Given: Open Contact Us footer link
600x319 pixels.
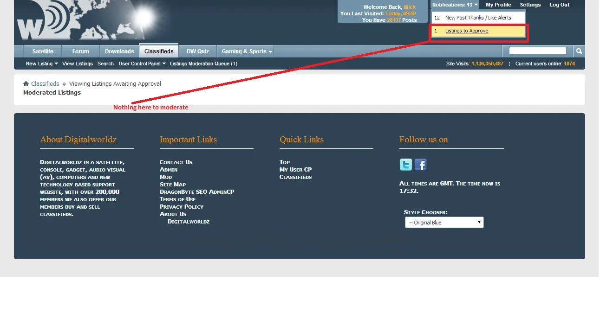Looking at the screenshot, I should tap(176, 162).
